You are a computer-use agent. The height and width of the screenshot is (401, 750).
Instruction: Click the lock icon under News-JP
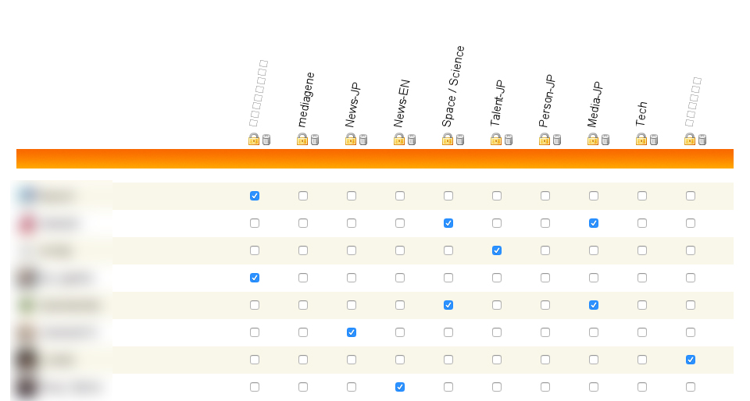(x=351, y=139)
